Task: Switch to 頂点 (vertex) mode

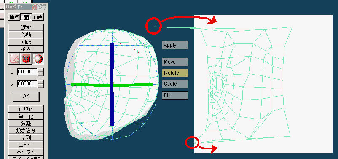Action: tap(14, 17)
